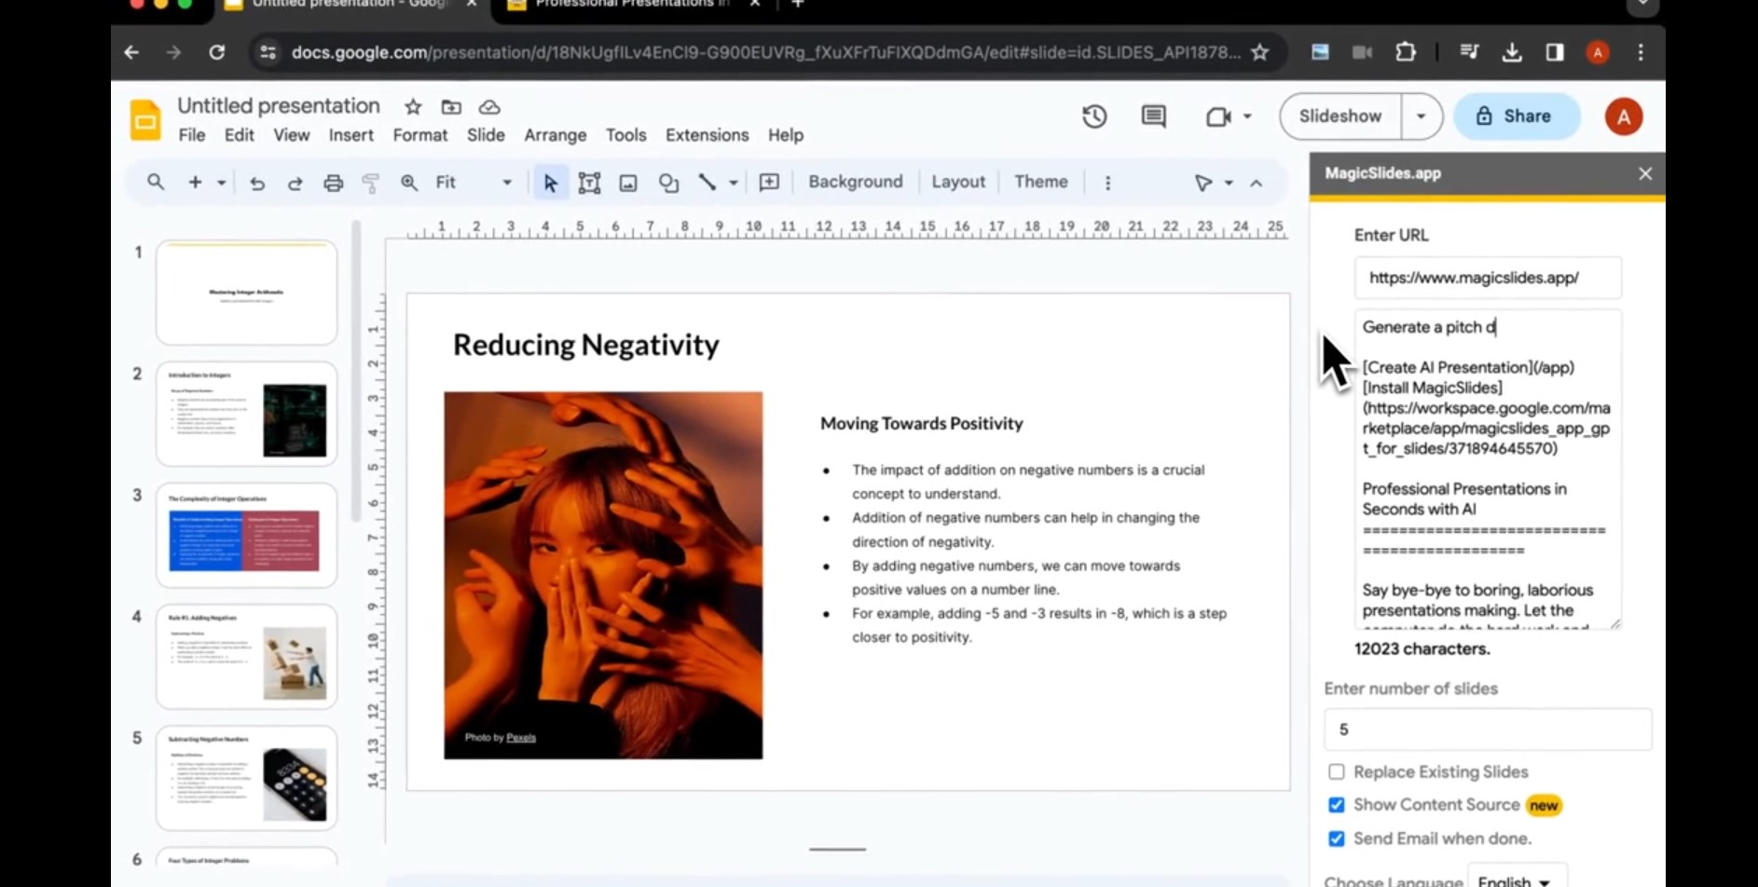This screenshot has width=1758, height=887.
Task: Open the Tools menu
Action: point(626,135)
